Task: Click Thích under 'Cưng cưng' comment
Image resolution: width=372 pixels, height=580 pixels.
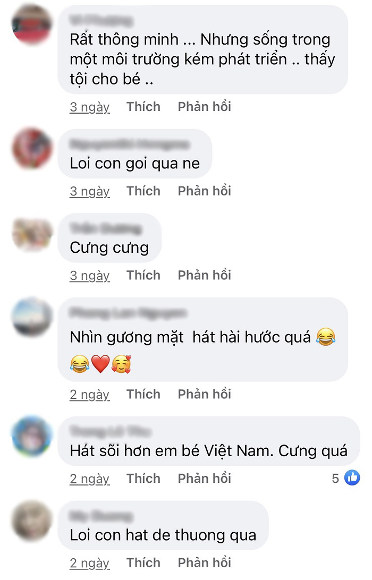Action: [143, 275]
